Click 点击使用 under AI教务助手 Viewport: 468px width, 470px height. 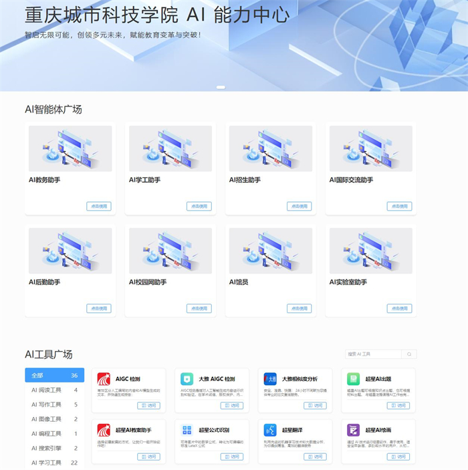(x=98, y=206)
